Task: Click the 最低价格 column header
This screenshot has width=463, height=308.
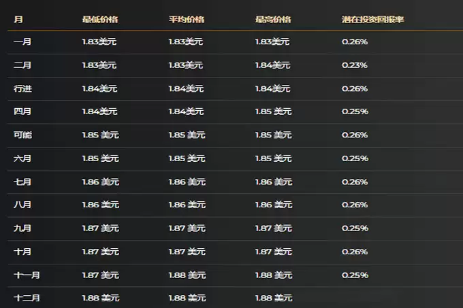Action: [x=99, y=20]
